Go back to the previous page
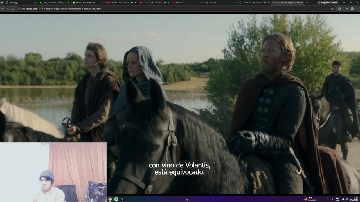The image size is (360, 202). (3, 9)
